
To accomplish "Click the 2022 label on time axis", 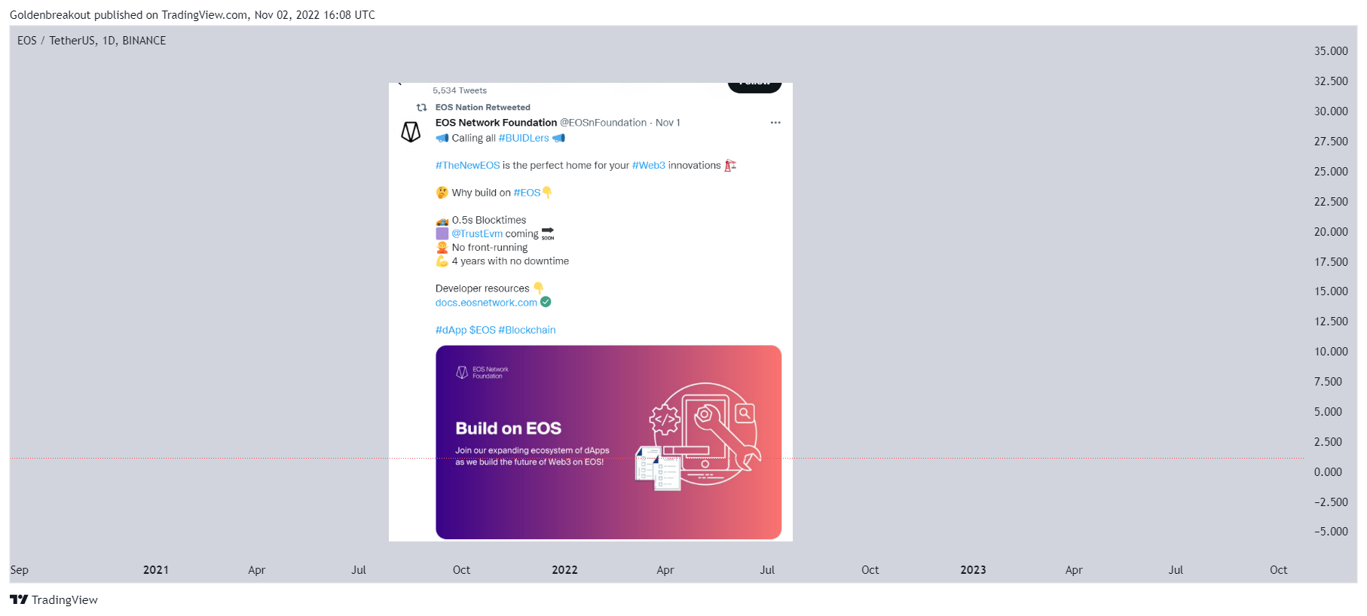I will (564, 570).
